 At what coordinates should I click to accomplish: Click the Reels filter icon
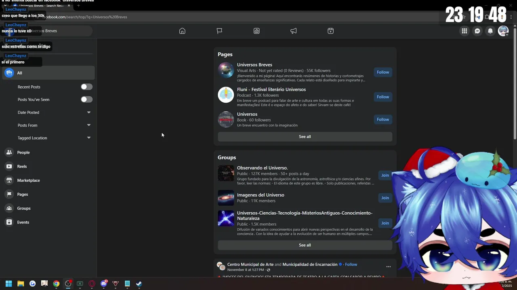click(x=9, y=166)
